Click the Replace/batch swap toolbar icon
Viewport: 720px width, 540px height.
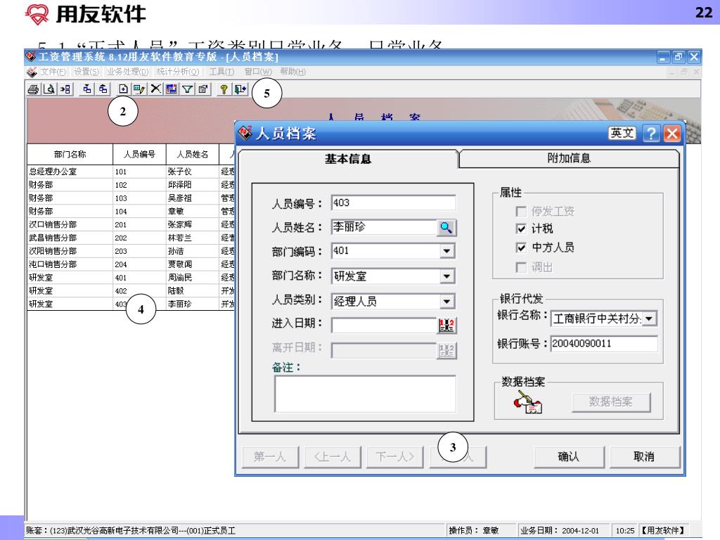(x=172, y=89)
